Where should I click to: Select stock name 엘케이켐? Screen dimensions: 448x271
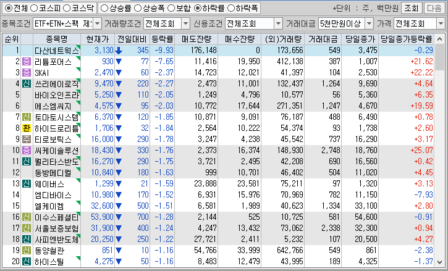(x=49, y=206)
